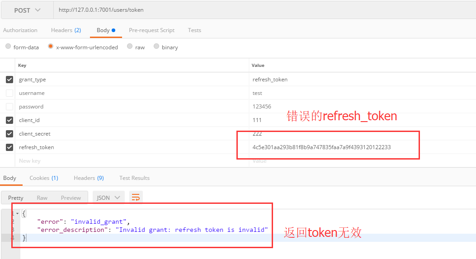The height and width of the screenshot is (259, 476).
Task: Click the wrap lines icon in response toolbar
Action: pyautogui.click(x=136, y=197)
